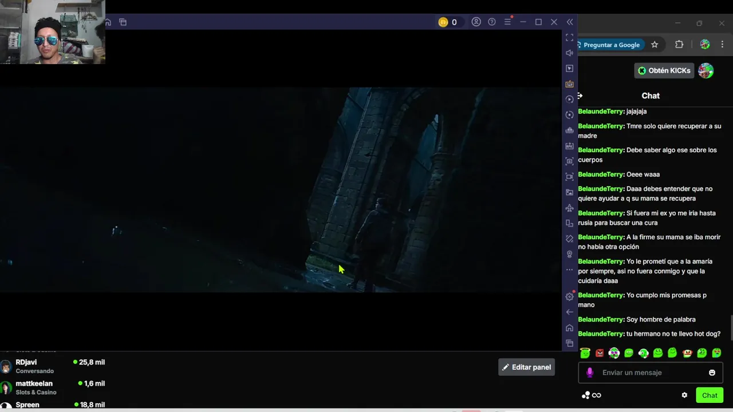Collapse the emulator sidebar with double chevron
This screenshot has width=733, height=412.
click(569, 22)
